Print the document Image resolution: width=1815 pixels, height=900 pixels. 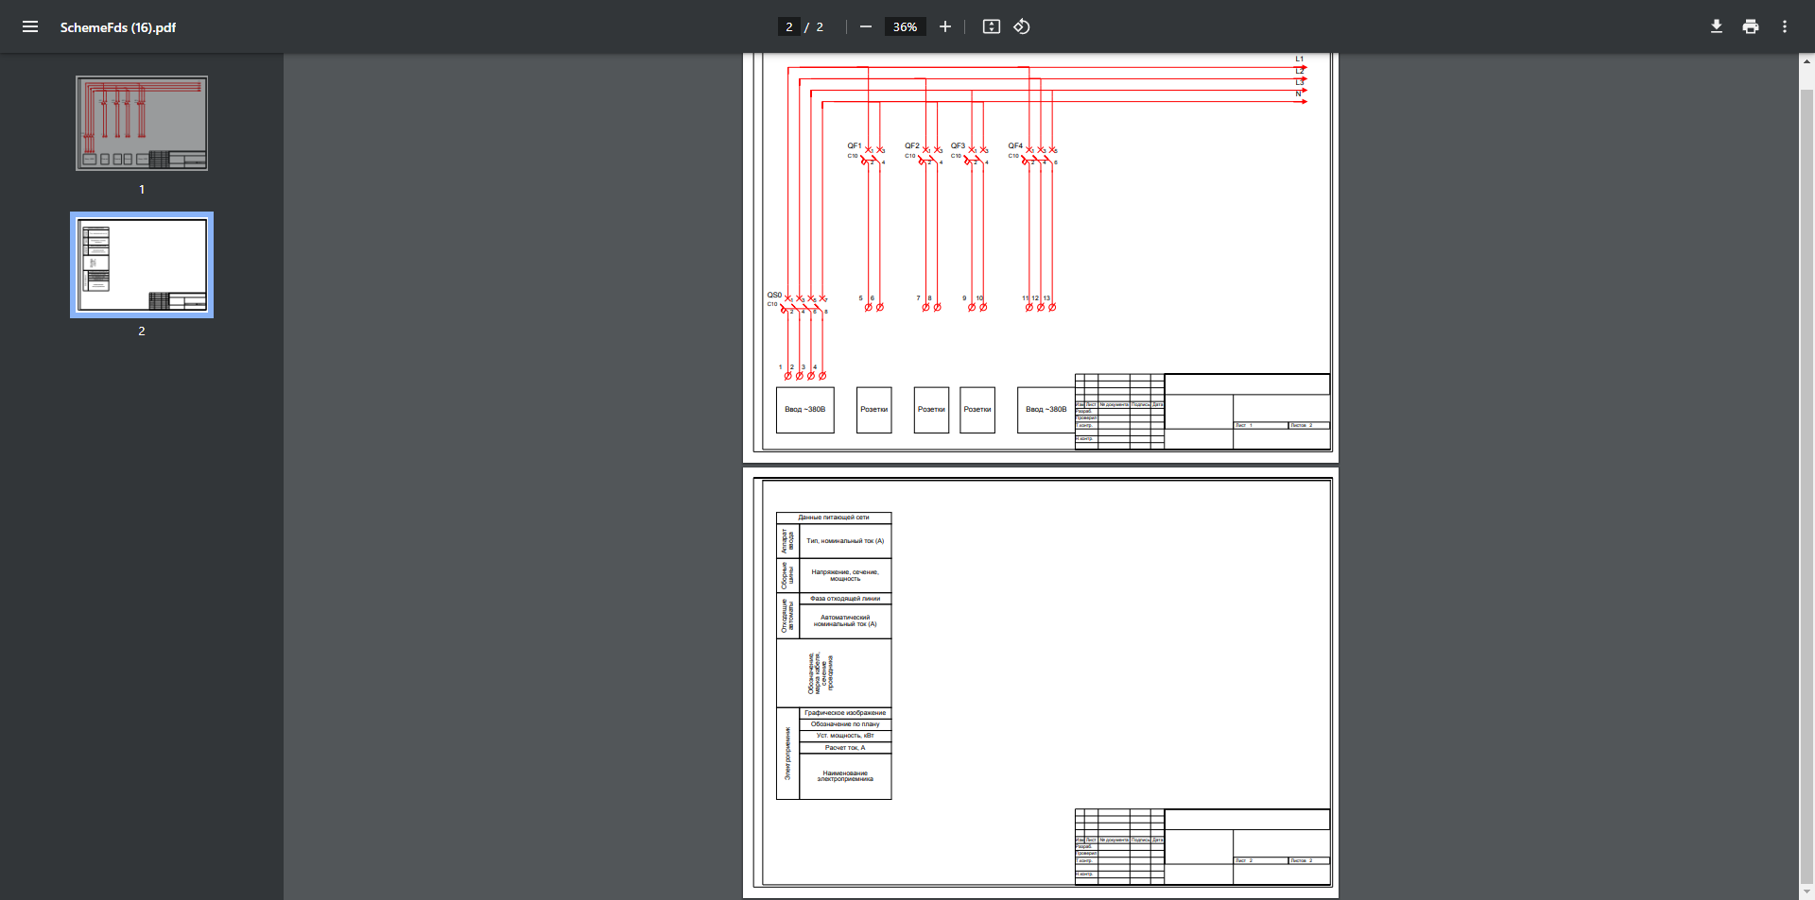pyautogui.click(x=1750, y=26)
